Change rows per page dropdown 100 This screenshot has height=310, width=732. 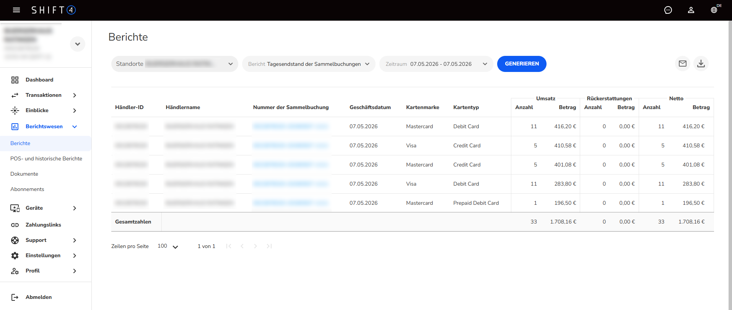tap(168, 246)
